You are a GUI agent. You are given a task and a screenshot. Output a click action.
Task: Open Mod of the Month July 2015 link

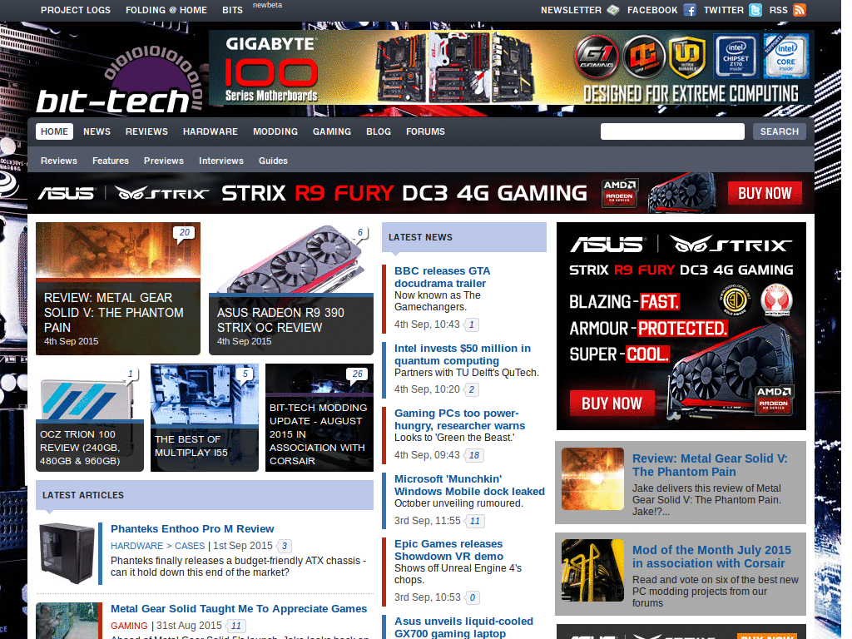coord(712,557)
